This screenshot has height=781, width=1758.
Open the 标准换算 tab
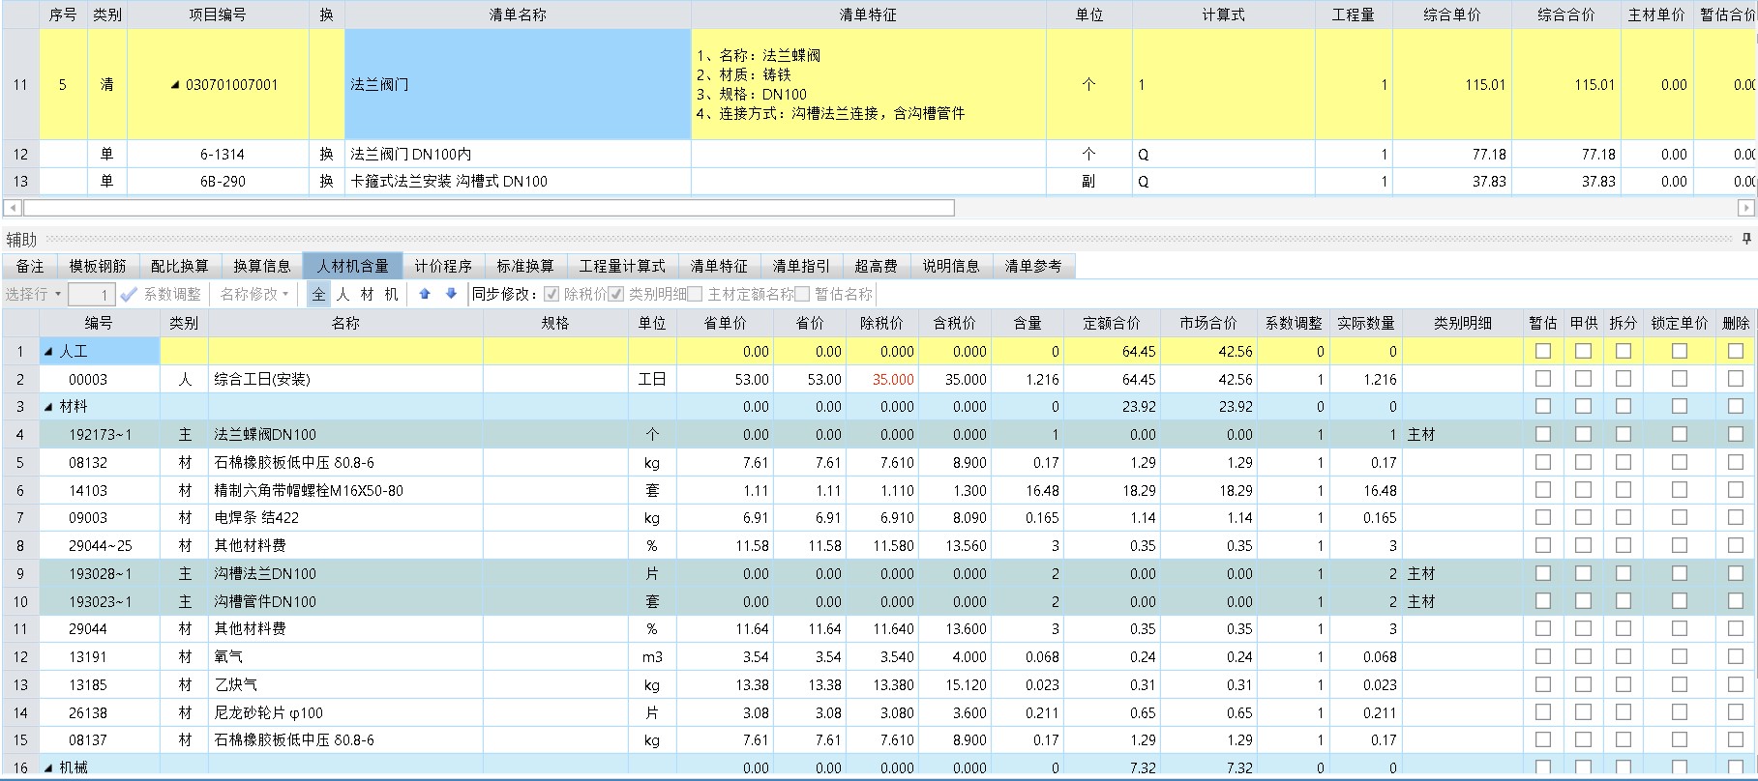[x=525, y=266]
